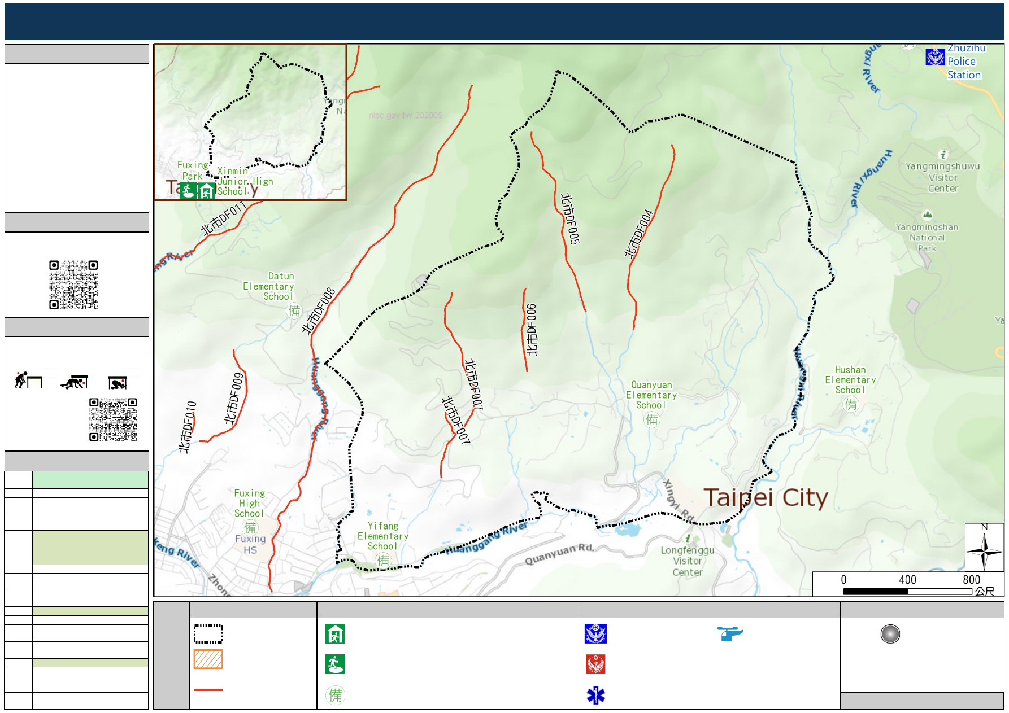Click the north compass rose
Image resolution: width=1009 pixels, height=713 pixels.
tap(984, 547)
